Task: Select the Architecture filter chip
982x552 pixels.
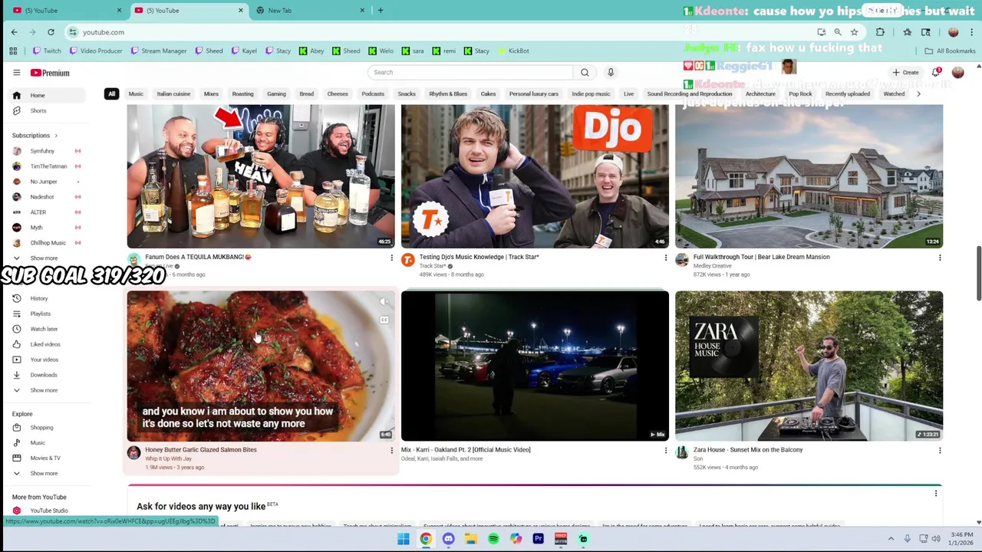Action: tap(760, 94)
